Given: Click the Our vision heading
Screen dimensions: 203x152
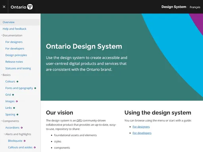Looking at the screenshot, I should 59,113.
